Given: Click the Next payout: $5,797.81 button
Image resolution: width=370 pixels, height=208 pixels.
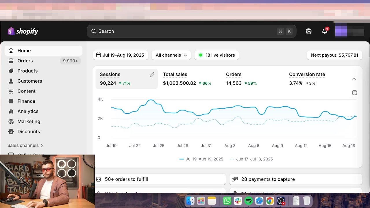Looking at the screenshot, I should coord(334,55).
